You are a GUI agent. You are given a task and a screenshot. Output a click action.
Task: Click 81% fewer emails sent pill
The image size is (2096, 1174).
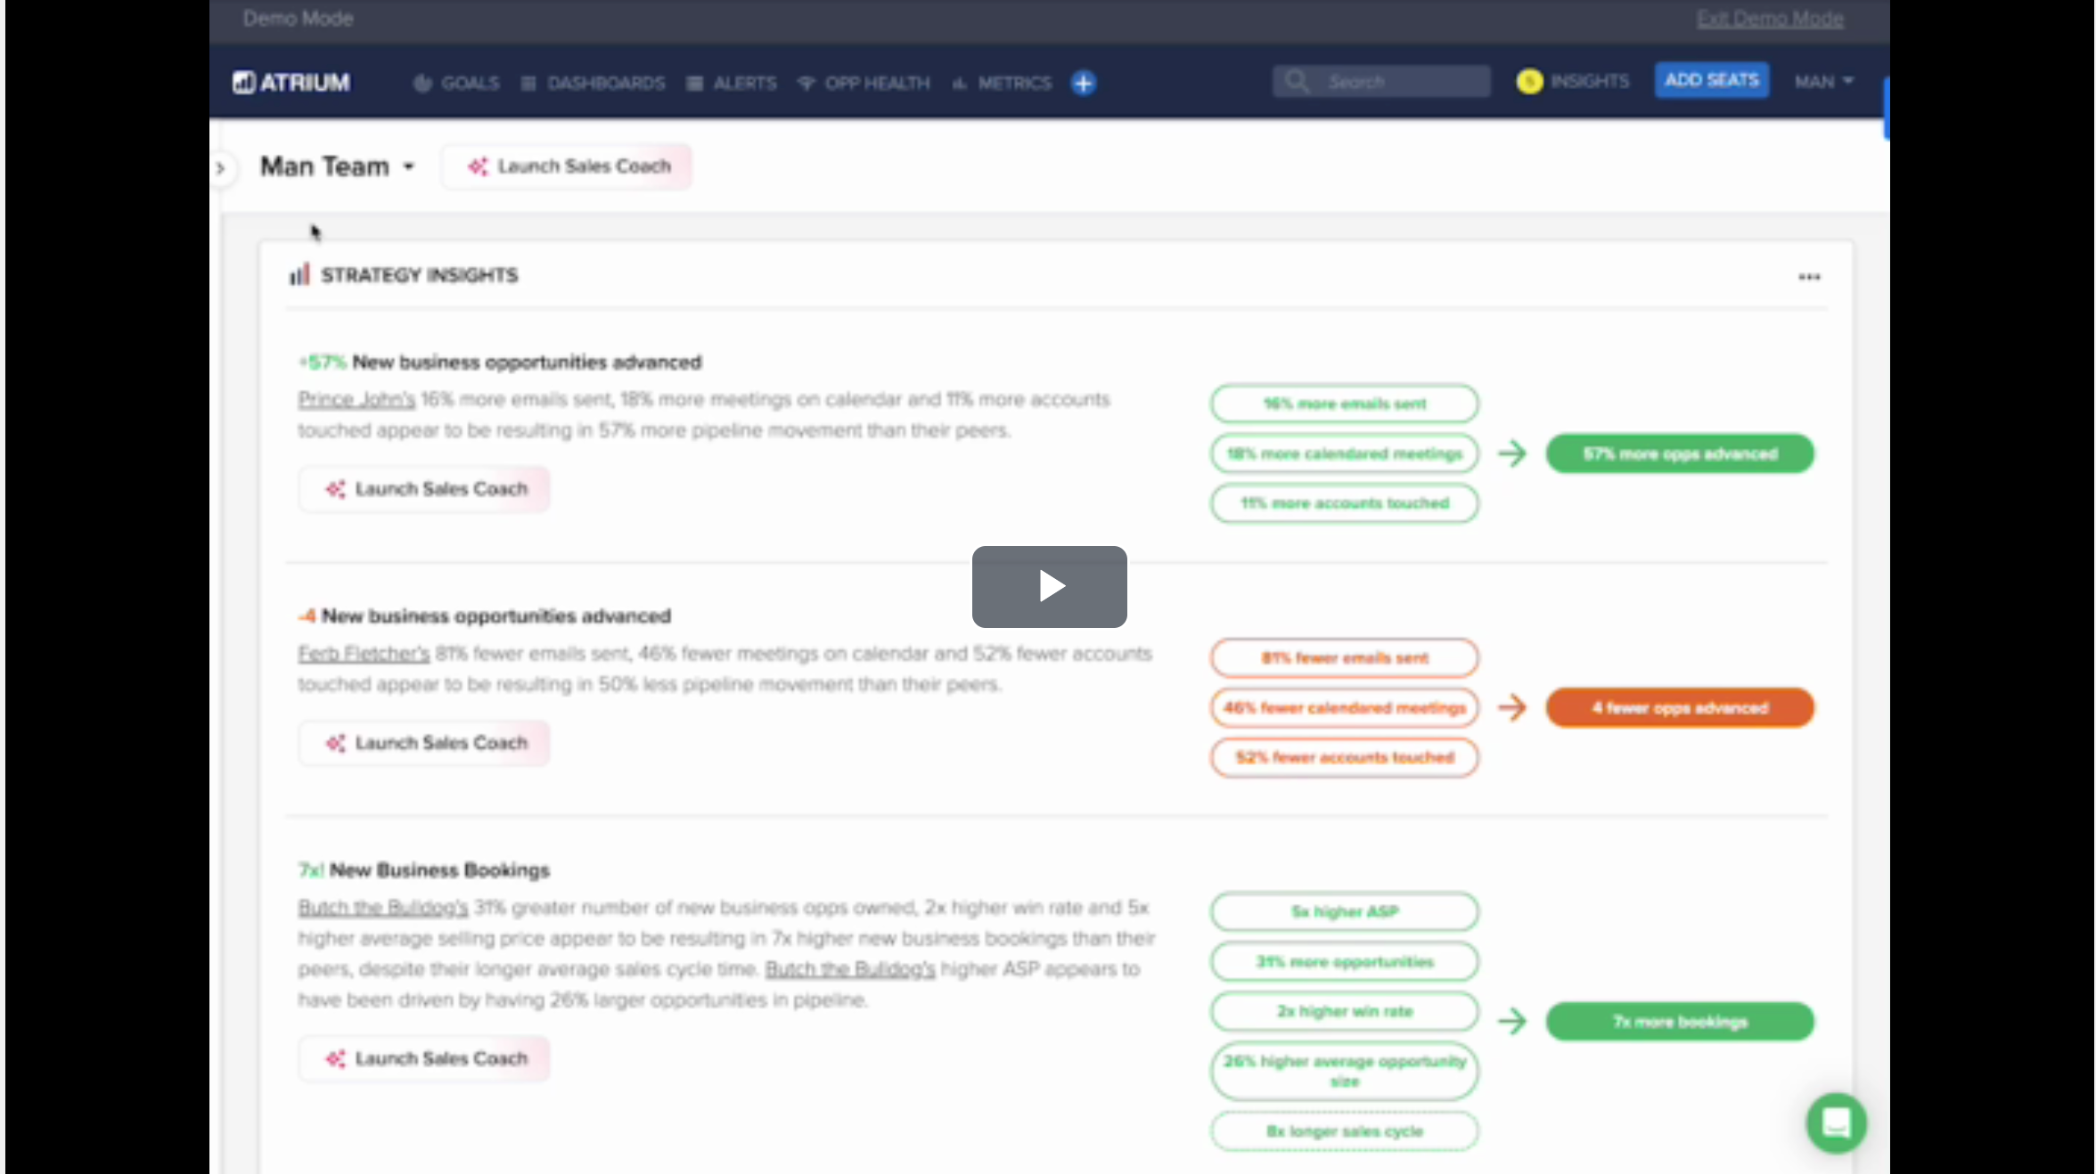[1345, 657]
